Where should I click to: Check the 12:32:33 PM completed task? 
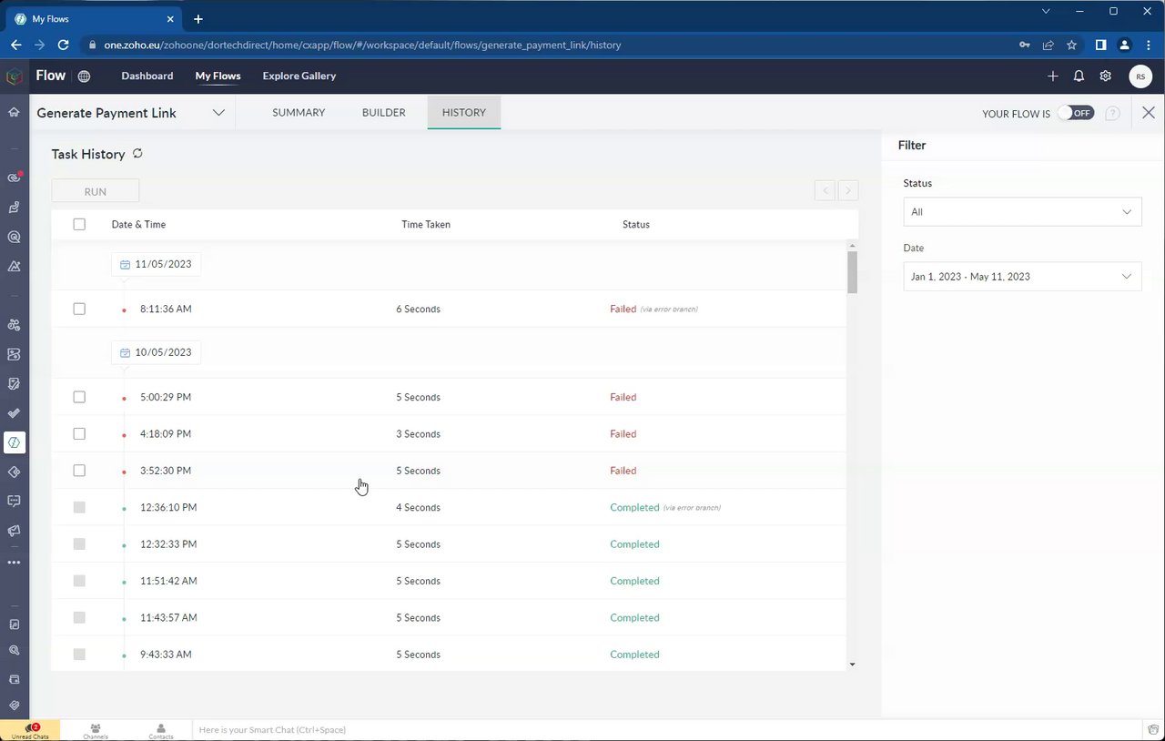pyautogui.click(x=79, y=543)
